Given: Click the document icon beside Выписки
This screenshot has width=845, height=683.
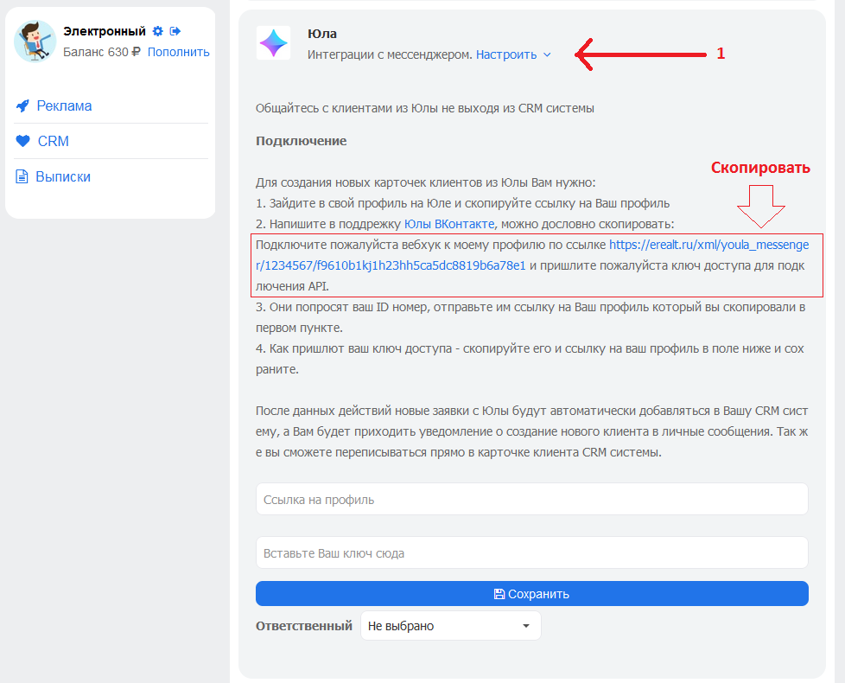Looking at the screenshot, I should click(x=22, y=176).
